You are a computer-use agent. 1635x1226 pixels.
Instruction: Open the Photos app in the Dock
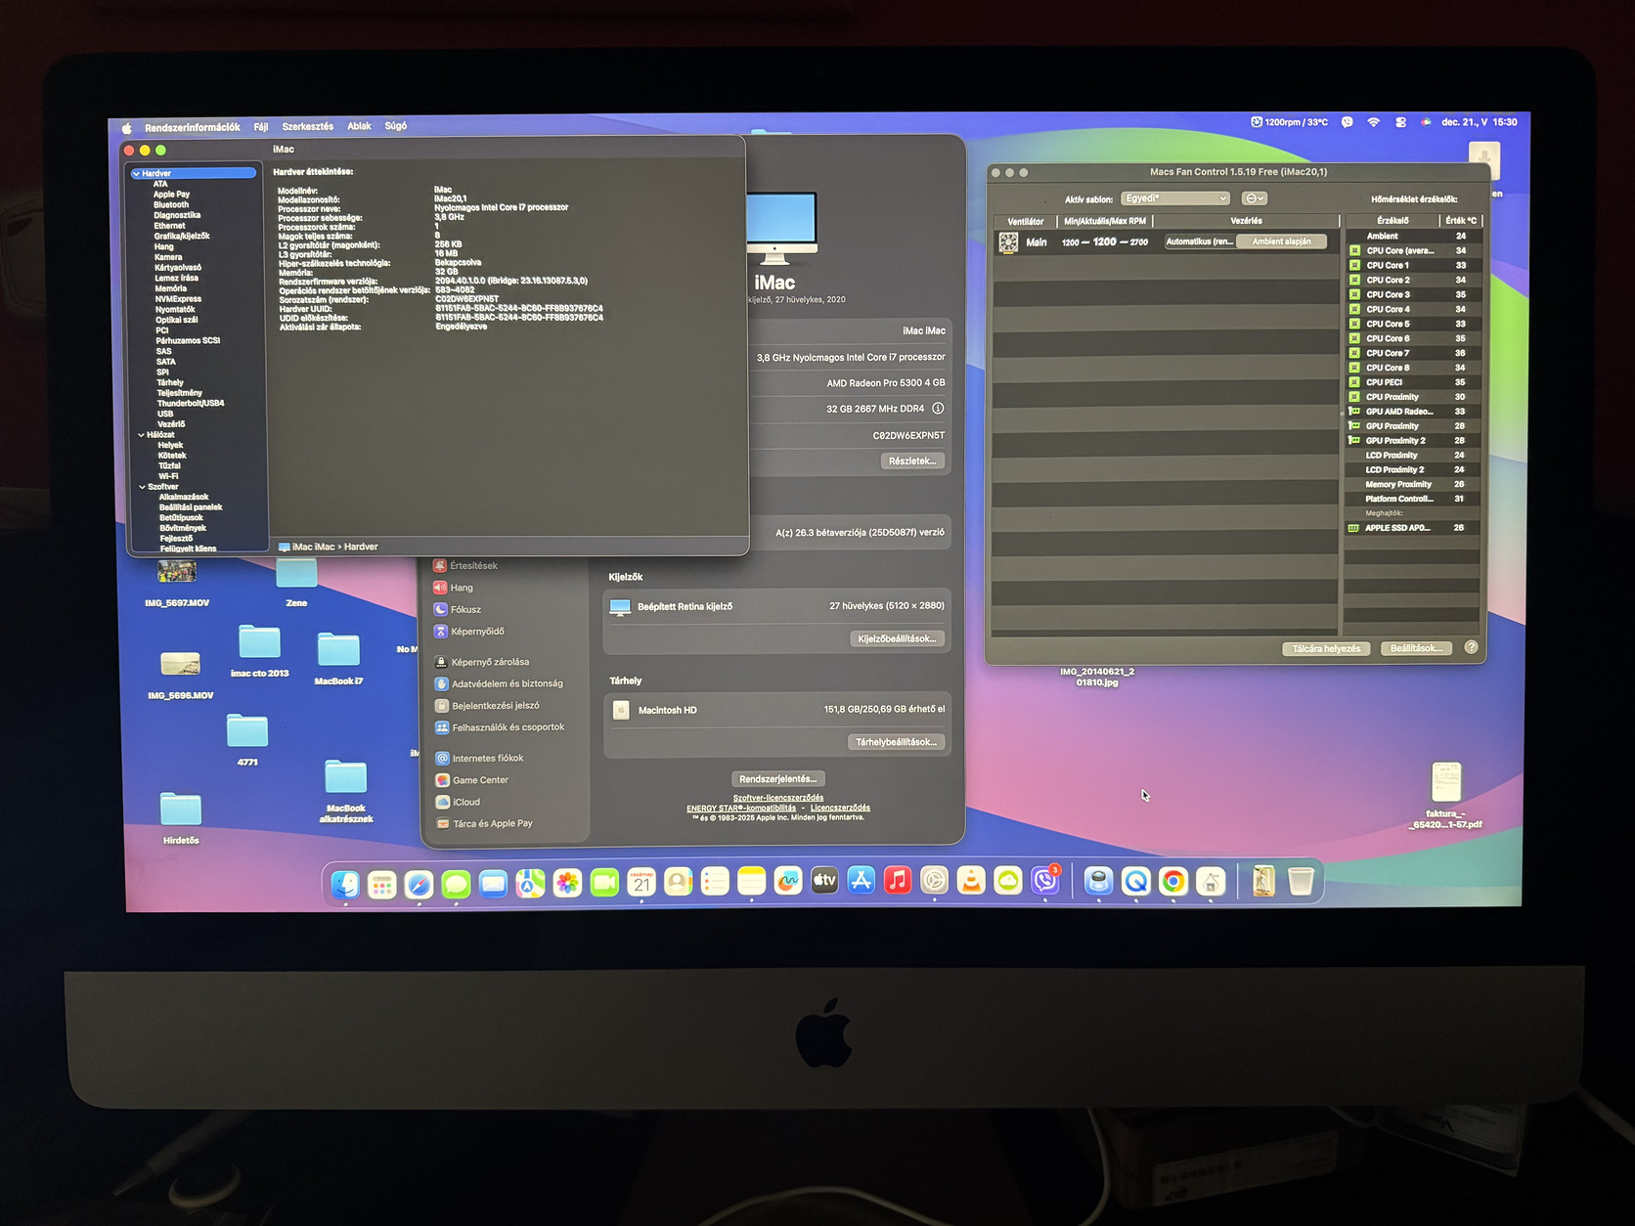tap(567, 883)
